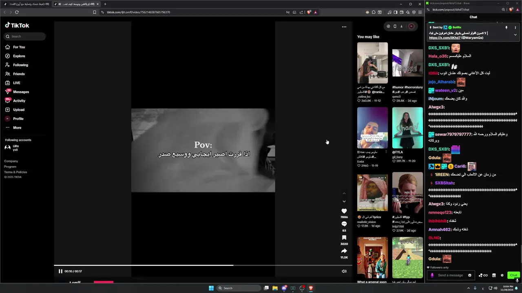Image resolution: width=522 pixels, height=293 pixels.
Task: Show hidden system tray icons
Action: click(468, 288)
